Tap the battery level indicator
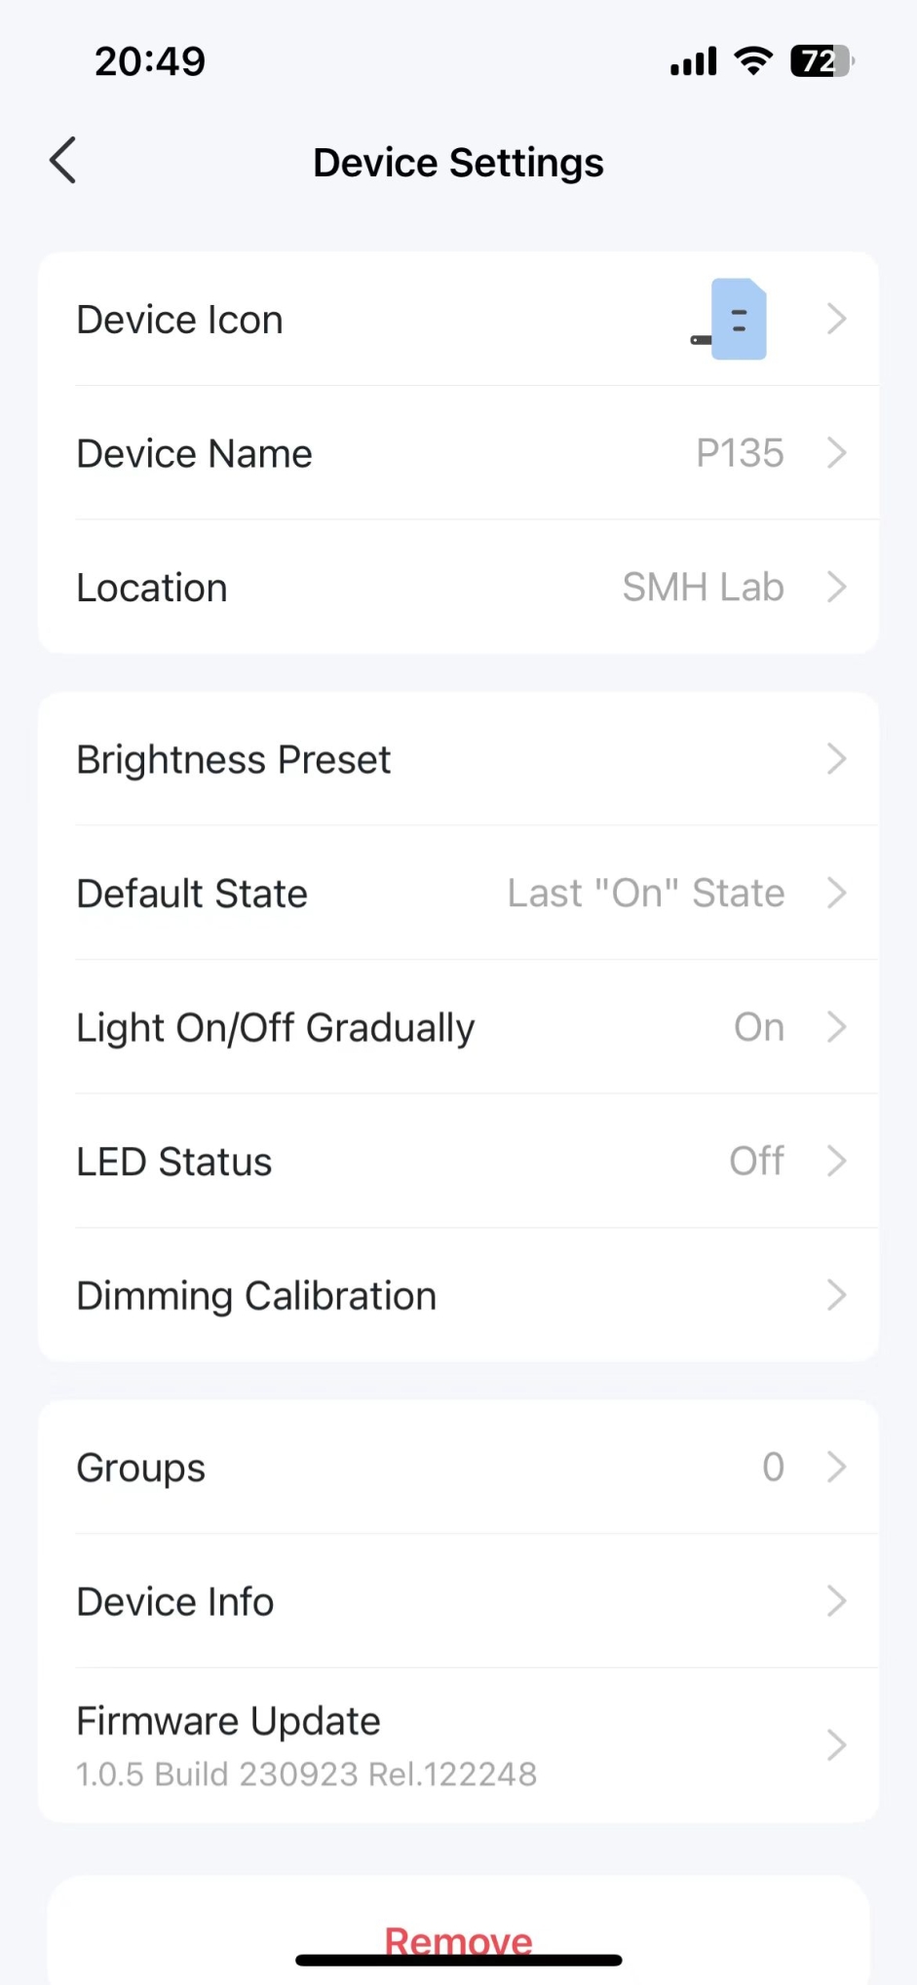This screenshot has height=1985, width=917. pos(821,60)
